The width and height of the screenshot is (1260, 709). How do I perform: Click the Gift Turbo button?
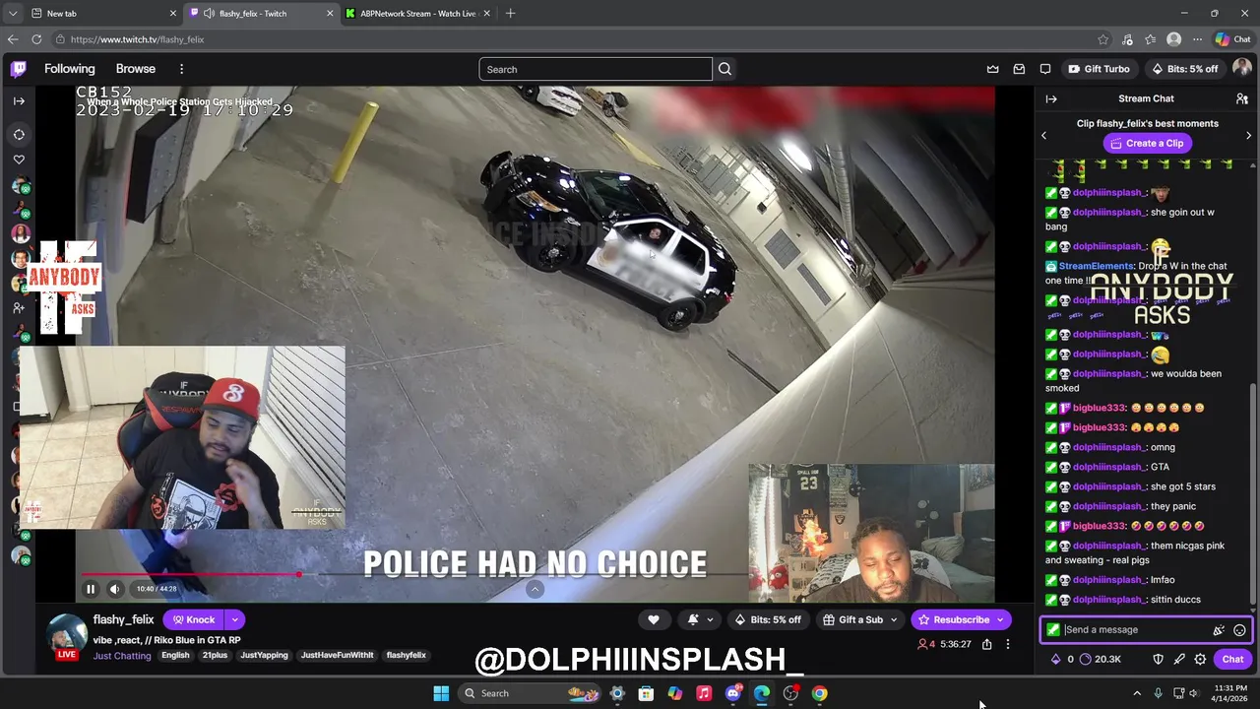point(1098,69)
